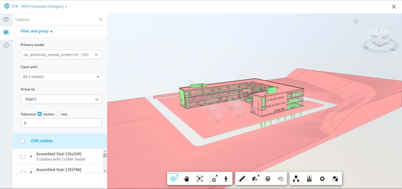
Task: Check the Assembled Stair [354339] checkbox
Action: click(23, 157)
